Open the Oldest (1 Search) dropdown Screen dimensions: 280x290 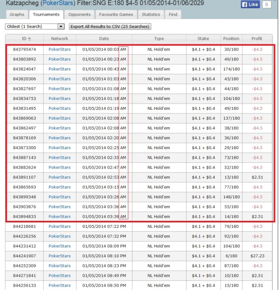pos(34,27)
